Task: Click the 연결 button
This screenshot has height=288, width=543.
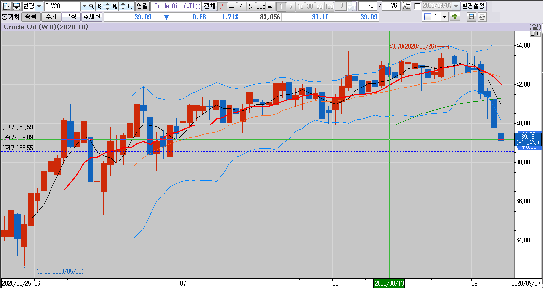Action: 142,6
